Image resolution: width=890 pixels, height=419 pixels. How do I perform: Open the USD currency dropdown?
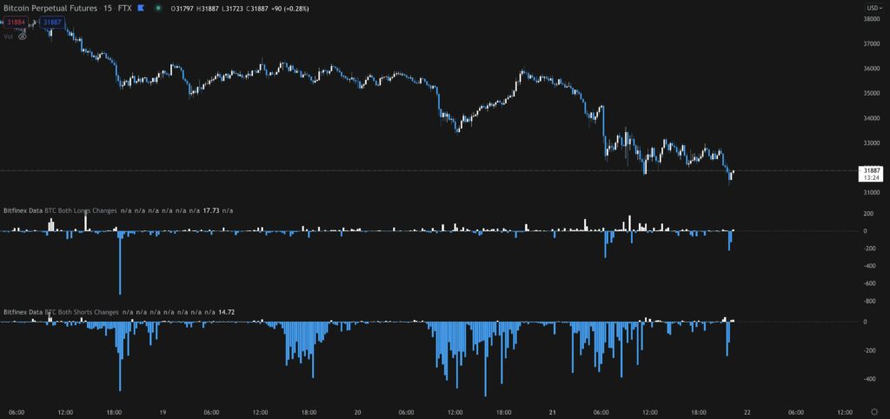873,8
